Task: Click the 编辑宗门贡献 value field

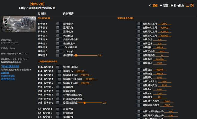Action: 85,75
